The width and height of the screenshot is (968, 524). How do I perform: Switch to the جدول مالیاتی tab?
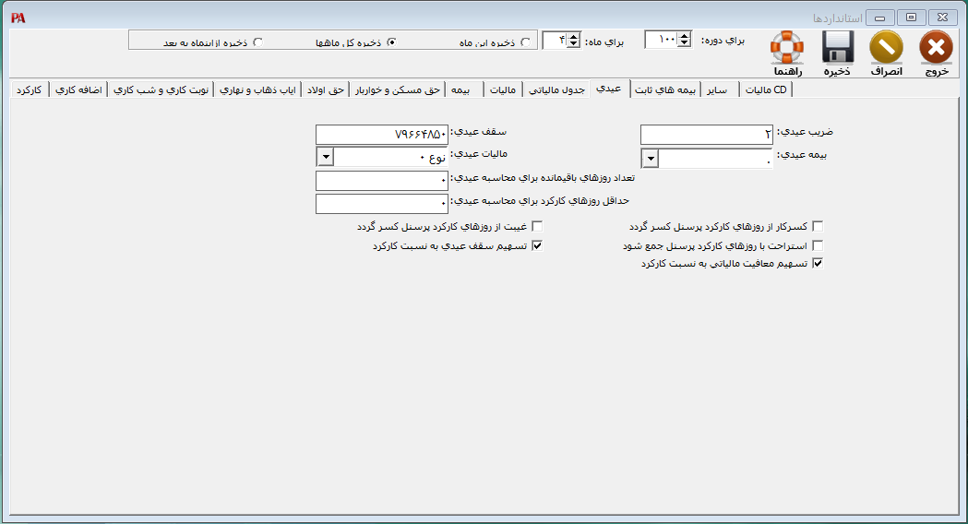click(560, 89)
